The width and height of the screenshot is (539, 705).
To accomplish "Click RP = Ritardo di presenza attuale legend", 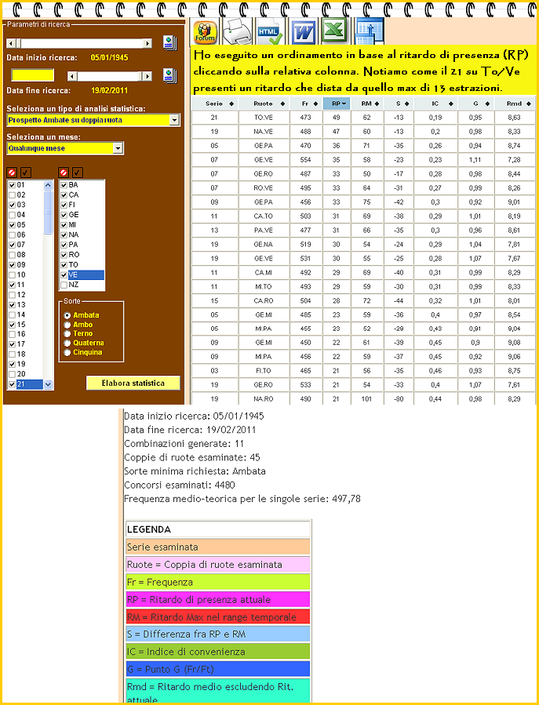I will [x=218, y=599].
